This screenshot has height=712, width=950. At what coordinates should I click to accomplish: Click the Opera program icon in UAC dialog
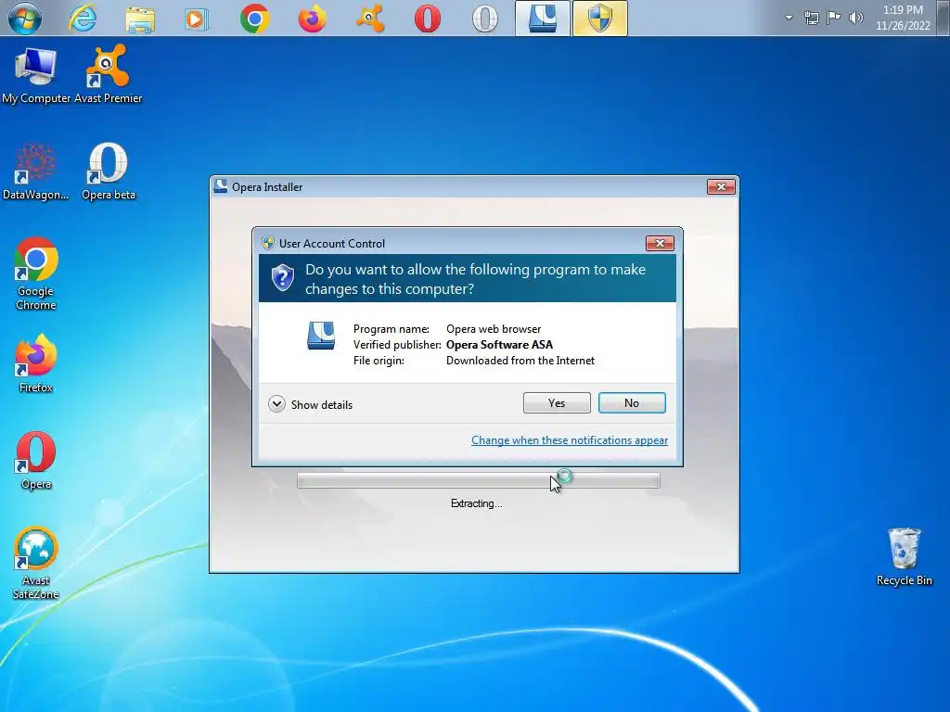click(320, 336)
